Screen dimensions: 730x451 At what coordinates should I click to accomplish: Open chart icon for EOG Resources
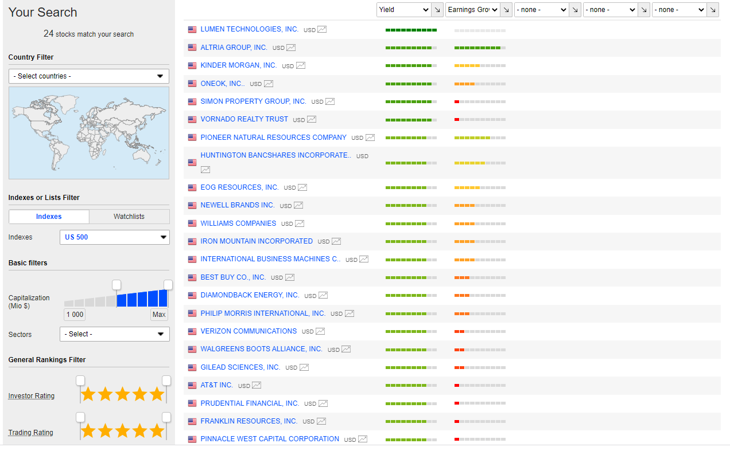(302, 187)
